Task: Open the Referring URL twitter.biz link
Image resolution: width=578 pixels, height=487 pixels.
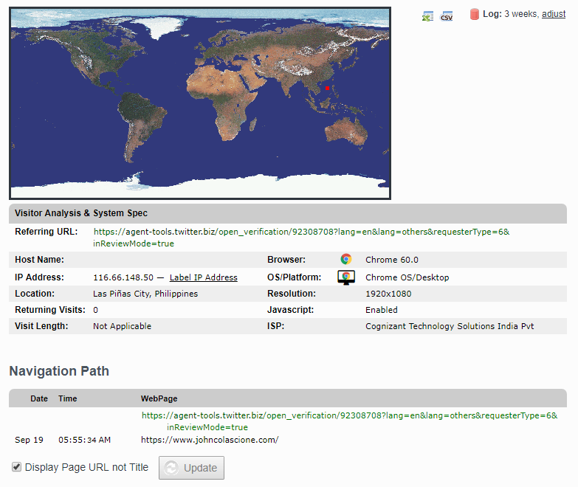Action: (301, 232)
